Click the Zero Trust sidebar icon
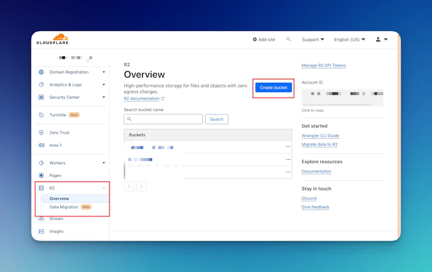 tap(42, 133)
